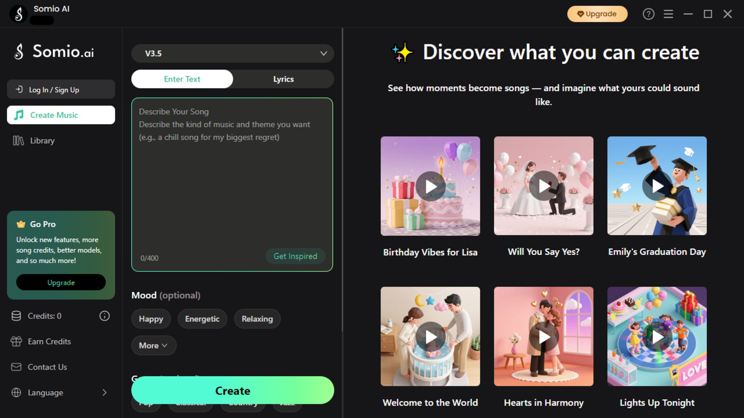The height and width of the screenshot is (418, 744).
Task: Play Emily's Graduation Day sample
Action: 657,186
